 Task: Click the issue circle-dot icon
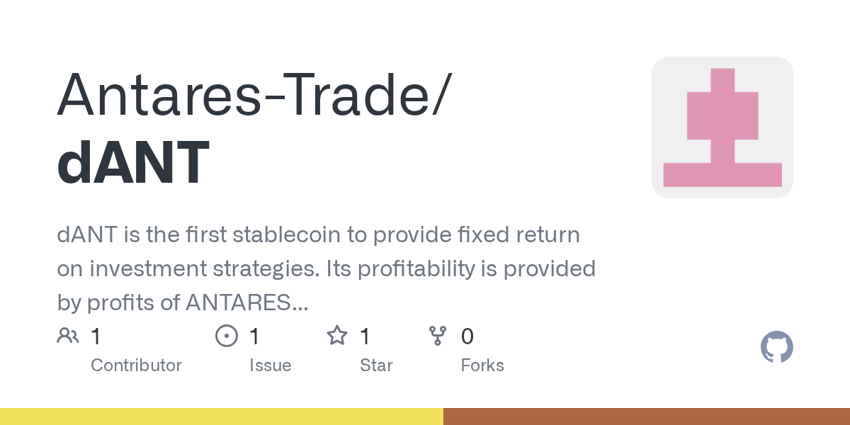[227, 336]
